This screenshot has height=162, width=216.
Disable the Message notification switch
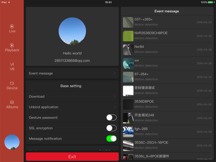(112, 139)
